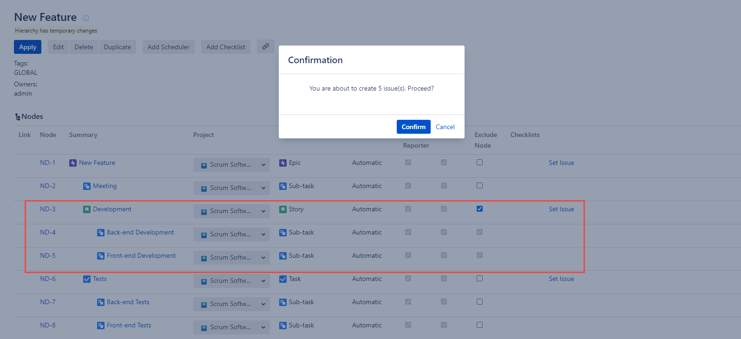Viewport: 741px width, 339px height.
Task: Expand project dropdown for ND-3 Development
Action: [231, 211]
